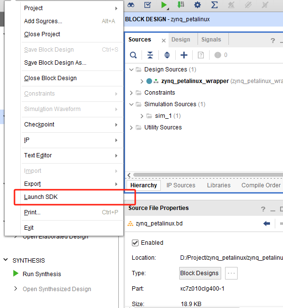Screen dimensions: 283x308
Task: Click the Collapse All icon in Sources
Action: [150, 55]
